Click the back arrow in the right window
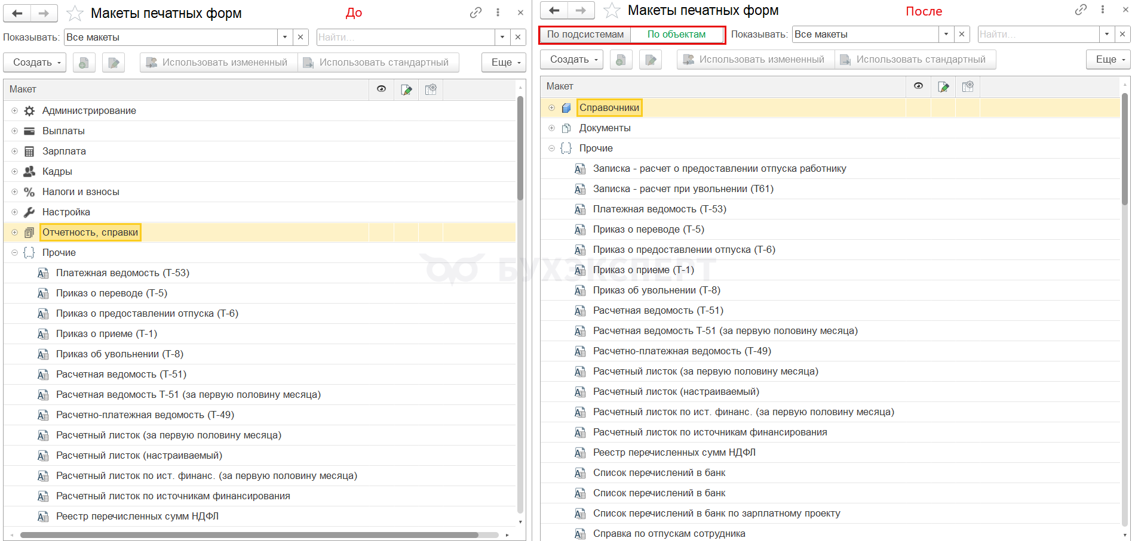 point(554,10)
